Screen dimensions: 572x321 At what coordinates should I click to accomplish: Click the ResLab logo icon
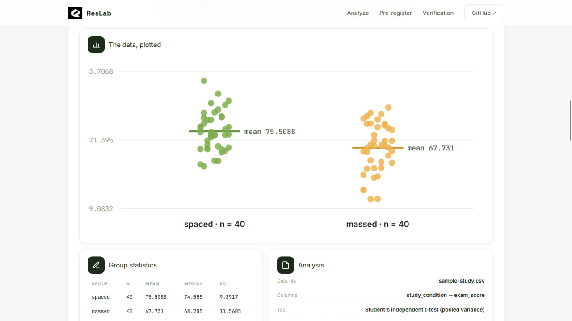pos(75,13)
